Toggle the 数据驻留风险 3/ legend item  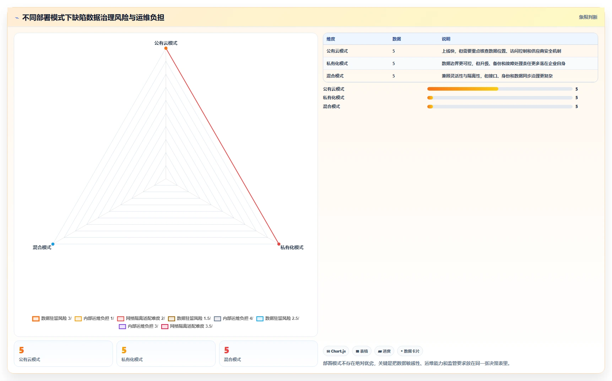click(52, 318)
